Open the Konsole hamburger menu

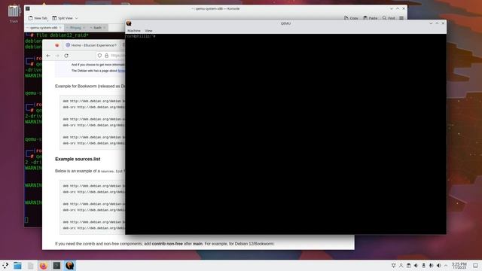point(401,18)
